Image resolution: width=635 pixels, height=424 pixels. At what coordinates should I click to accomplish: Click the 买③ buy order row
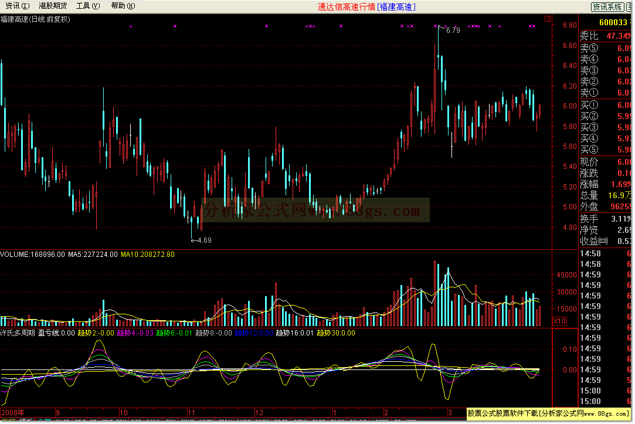[605, 128]
